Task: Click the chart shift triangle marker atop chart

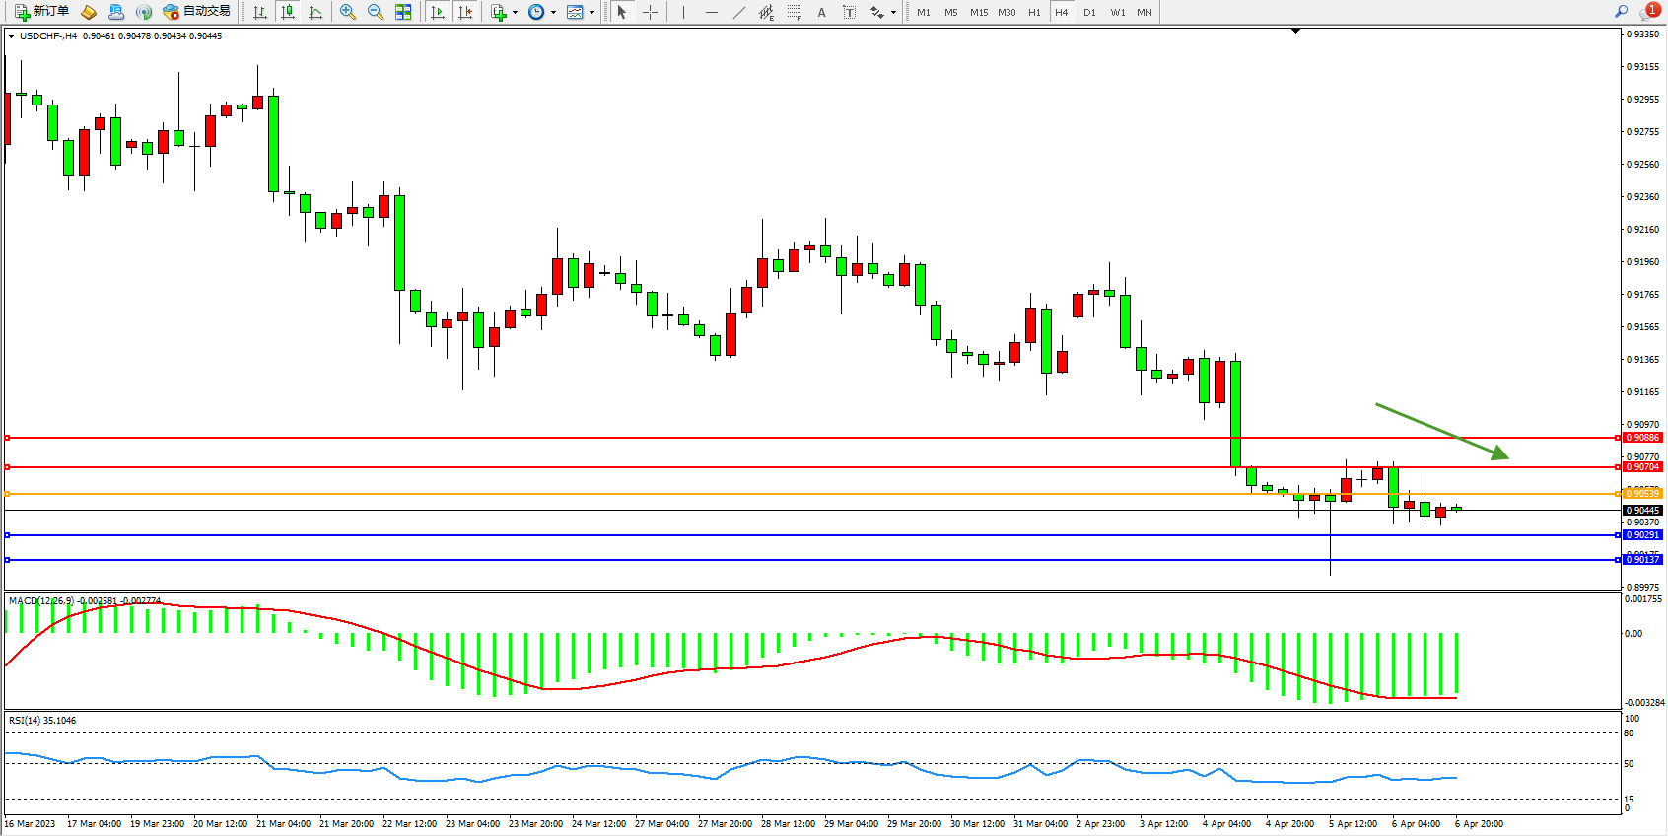Action: pyautogui.click(x=1295, y=32)
